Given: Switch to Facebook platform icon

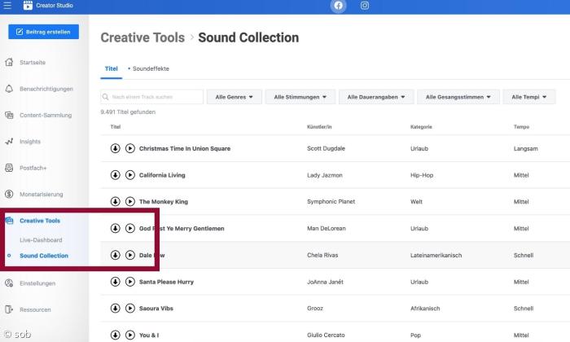Looking at the screenshot, I should tap(338, 6).
